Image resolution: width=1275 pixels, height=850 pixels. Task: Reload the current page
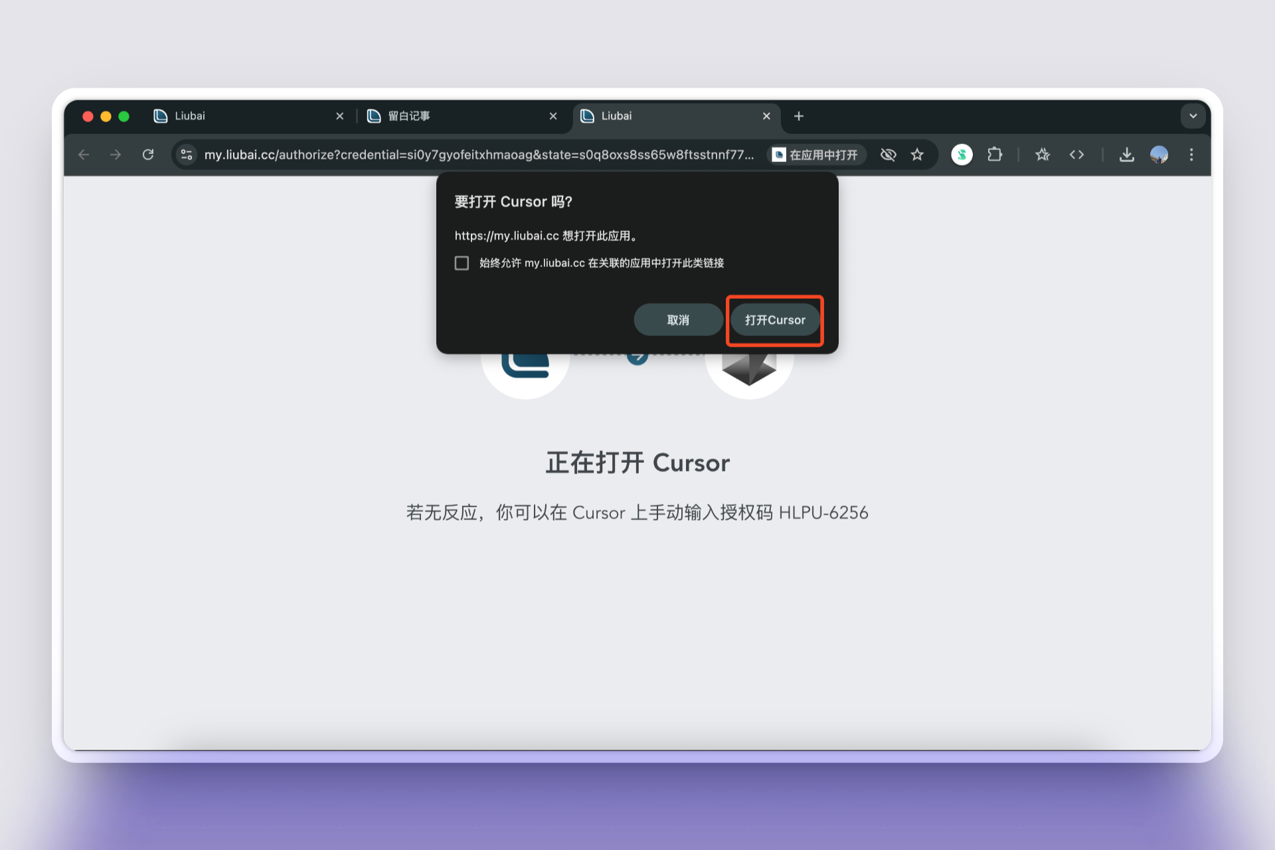[x=148, y=154]
